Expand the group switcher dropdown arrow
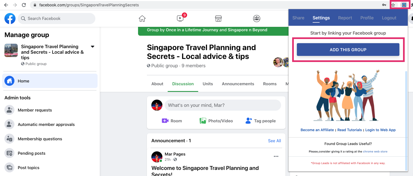Image resolution: width=413 pixels, height=176 pixels. [x=93, y=46]
